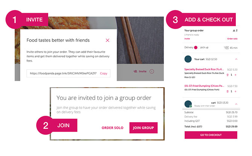
Task: Click the info icon beside Invite
Action: [x=152, y=71]
